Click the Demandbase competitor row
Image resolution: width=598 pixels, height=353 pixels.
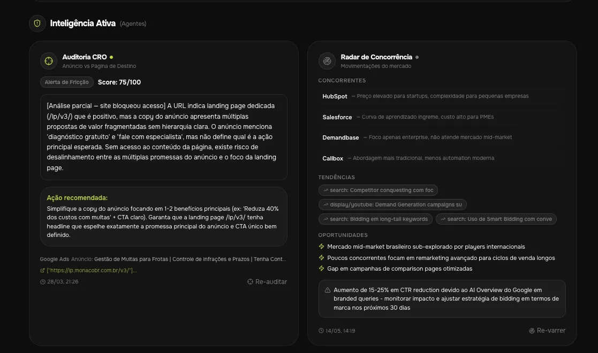[442, 137]
